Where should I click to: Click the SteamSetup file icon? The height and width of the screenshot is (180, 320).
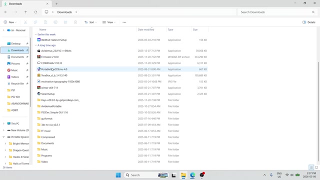click(39, 94)
